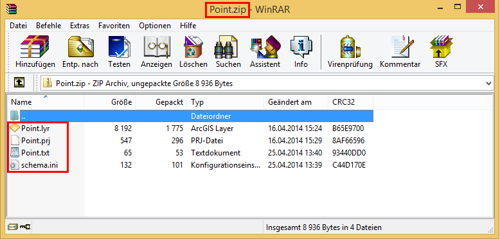Click the Point.prj file icon

point(15,140)
